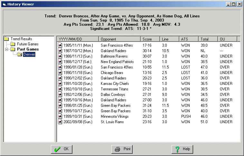The image size is (244, 156).
Task: Click the game icon for 1991/10/20 row
Action: pyautogui.click(x=60, y=84)
